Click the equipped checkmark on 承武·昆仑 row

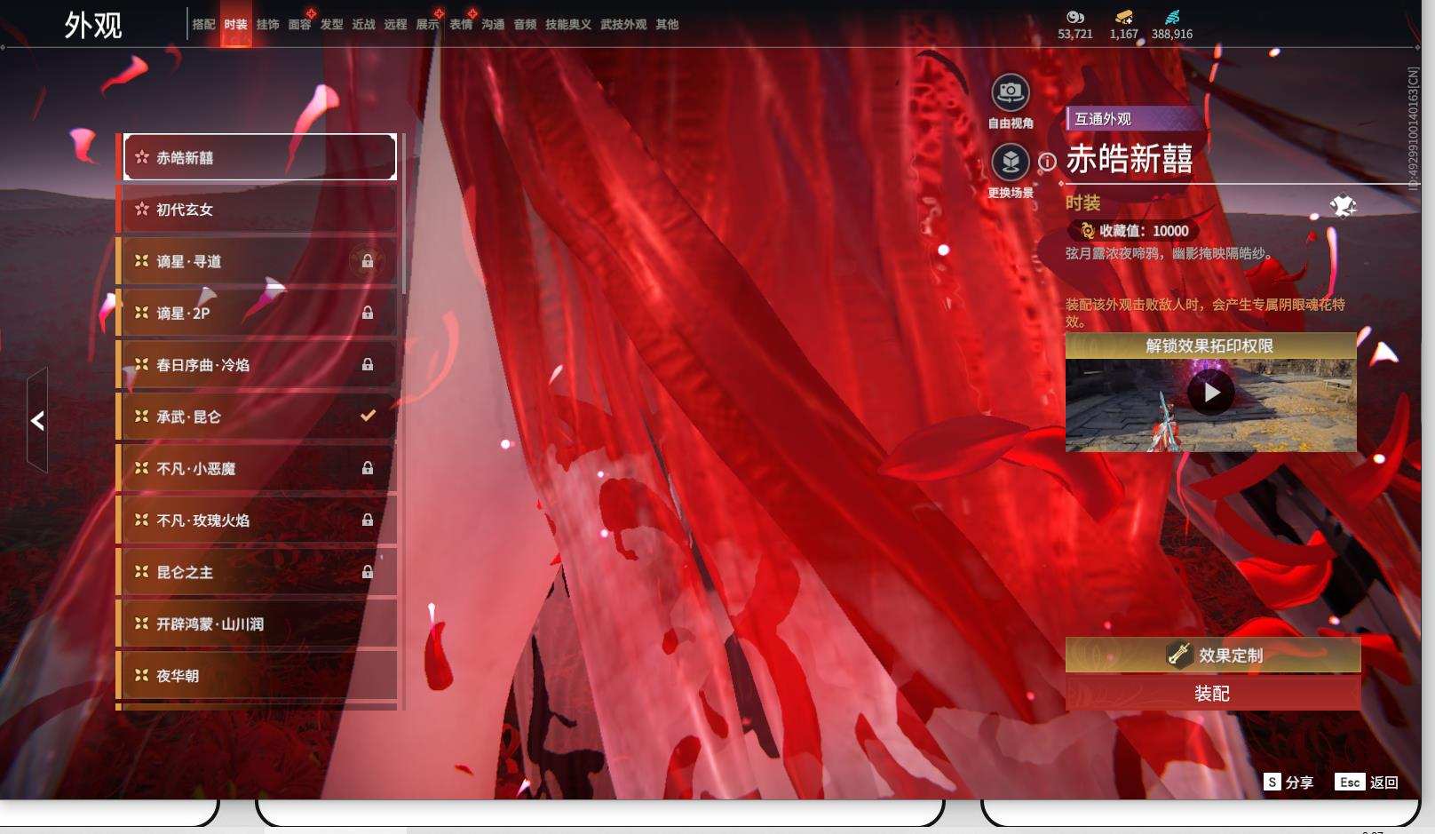(368, 416)
